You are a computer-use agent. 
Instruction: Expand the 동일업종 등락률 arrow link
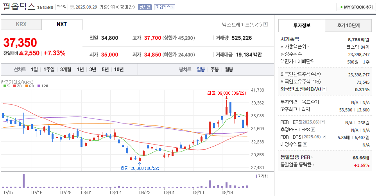click(314, 165)
